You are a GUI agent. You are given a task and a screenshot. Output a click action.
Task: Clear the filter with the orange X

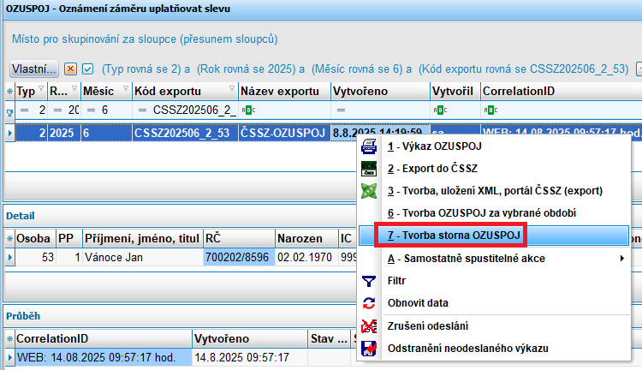point(71,69)
